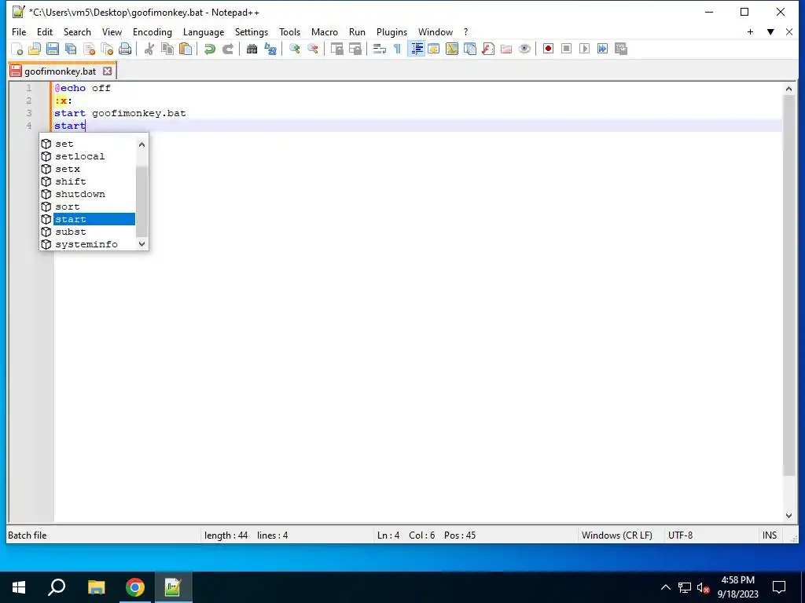The height and width of the screenshot is (603, 805).
Task: Open the File menu
Action: [19, 31]
